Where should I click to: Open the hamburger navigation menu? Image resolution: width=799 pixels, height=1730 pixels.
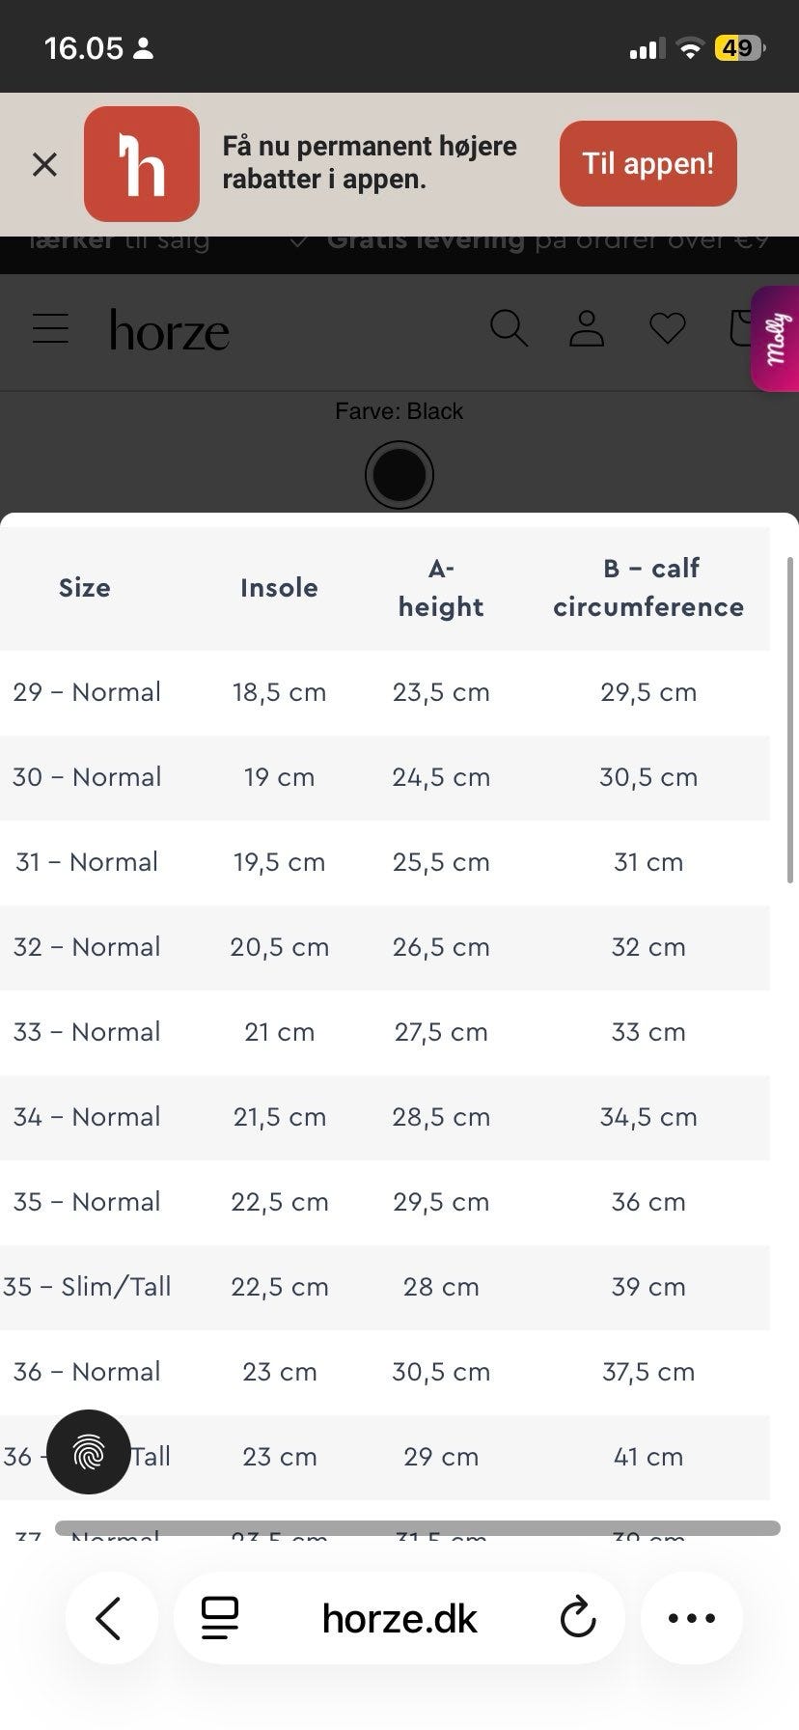pyautogui.click(x=50, y=329)
